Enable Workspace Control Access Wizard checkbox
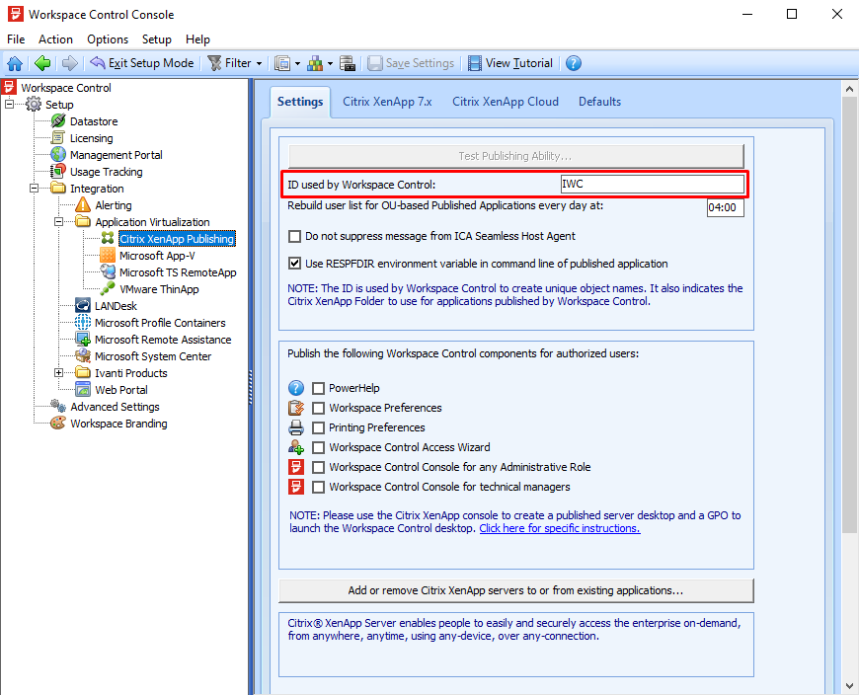The image size is (859, 695). point(318,447)
